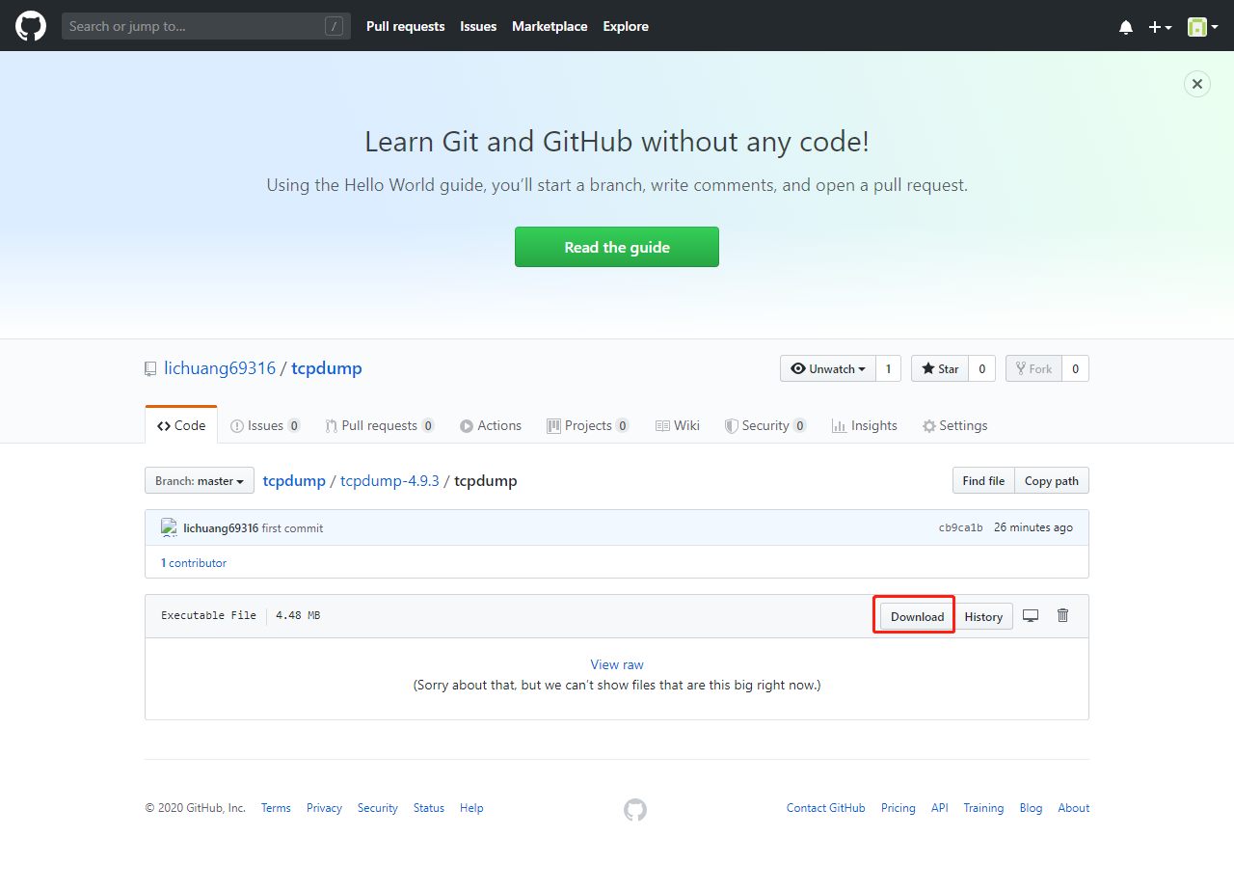Screen dimensions: 1234x890
Task: Open the footer Help link
Action: [471, 808]
